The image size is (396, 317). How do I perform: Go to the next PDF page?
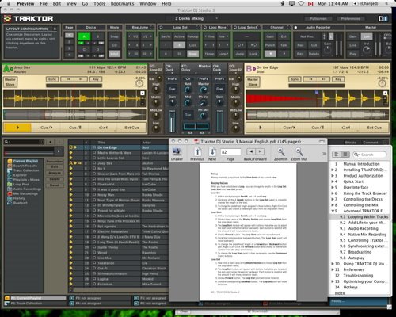pyautogui.click(x=212, y=152)
